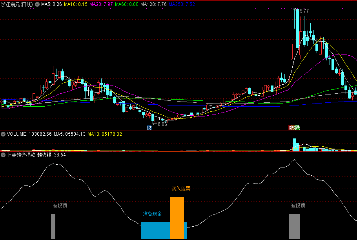Click the 跌 marker below the chart

297,127
